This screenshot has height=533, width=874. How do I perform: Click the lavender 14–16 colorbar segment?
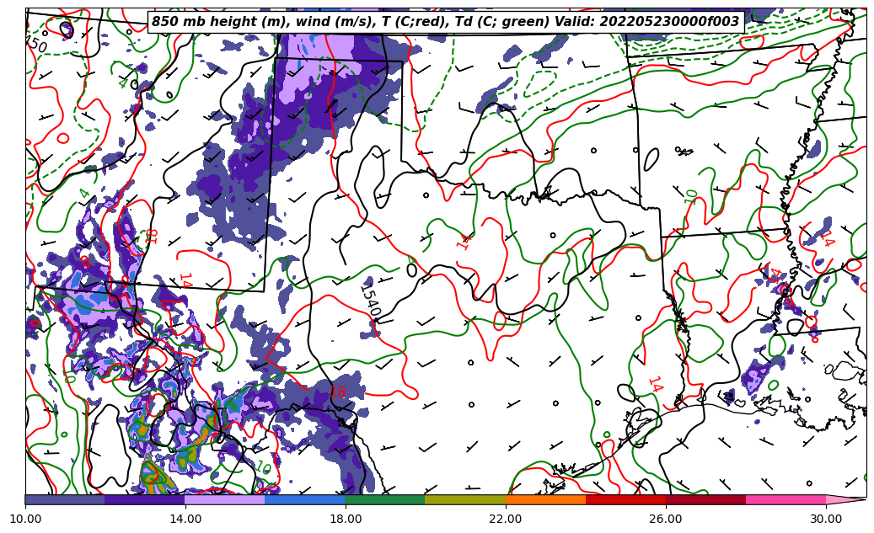(x=225, y=499)
